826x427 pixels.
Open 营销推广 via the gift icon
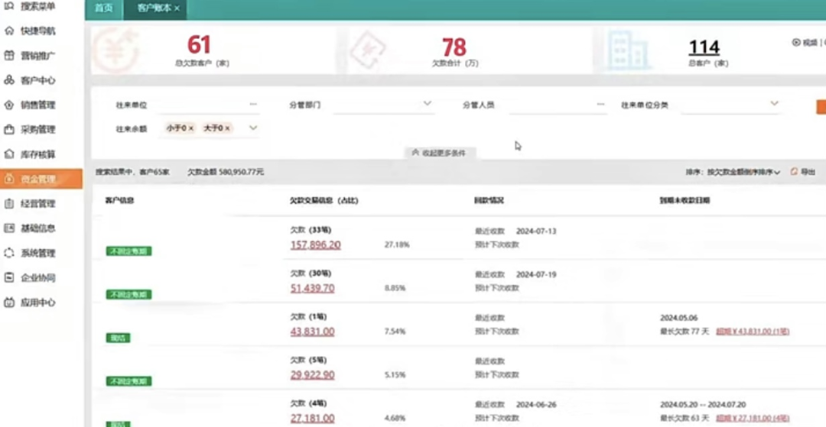(9, 56)
